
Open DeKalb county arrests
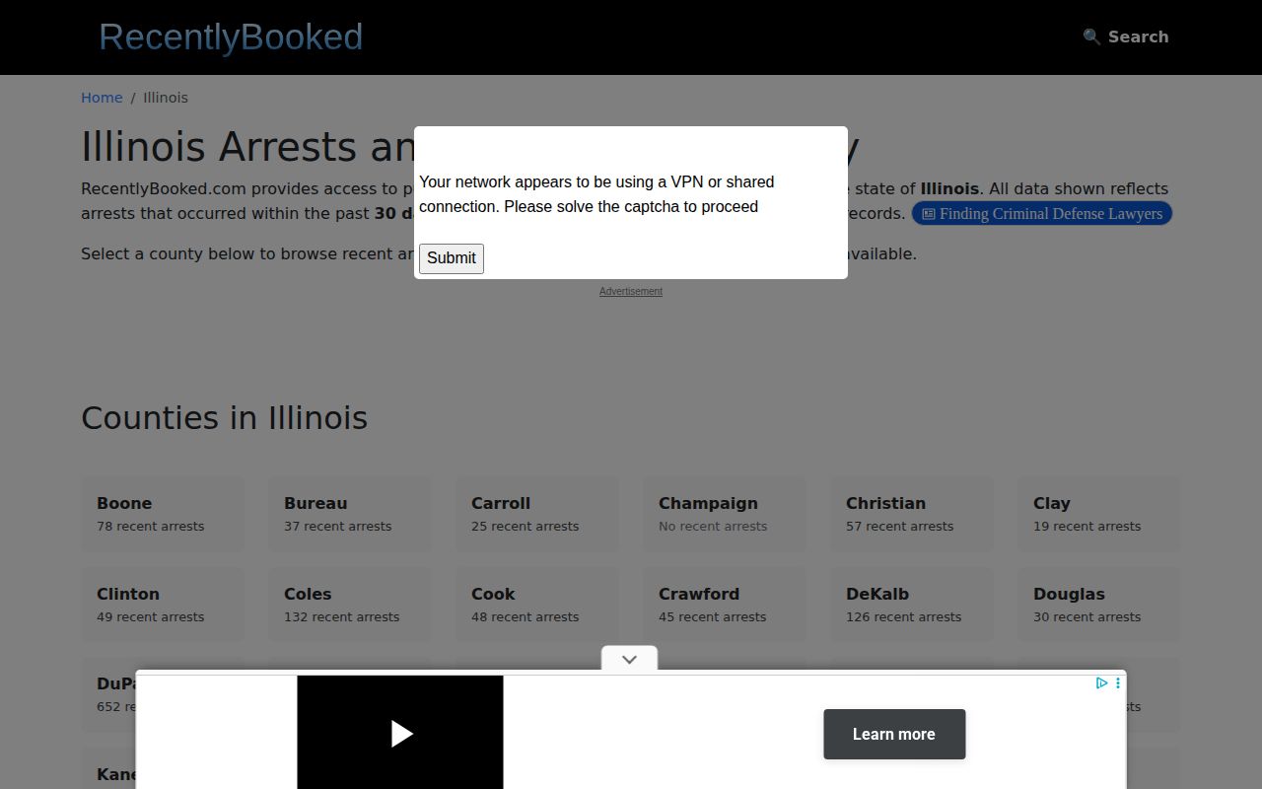coord(912,605)
